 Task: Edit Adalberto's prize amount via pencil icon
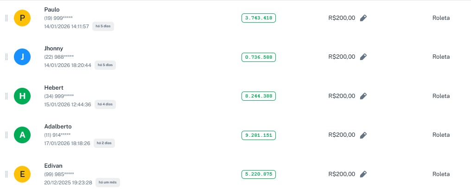coord(363,135)
